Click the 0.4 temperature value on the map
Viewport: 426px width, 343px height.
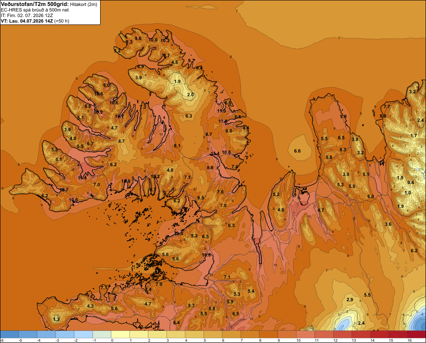point(411,182)
